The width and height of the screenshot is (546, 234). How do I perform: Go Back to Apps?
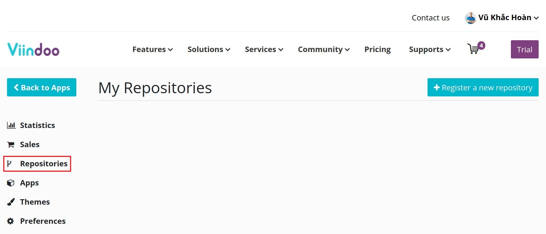tap(42, 87)
